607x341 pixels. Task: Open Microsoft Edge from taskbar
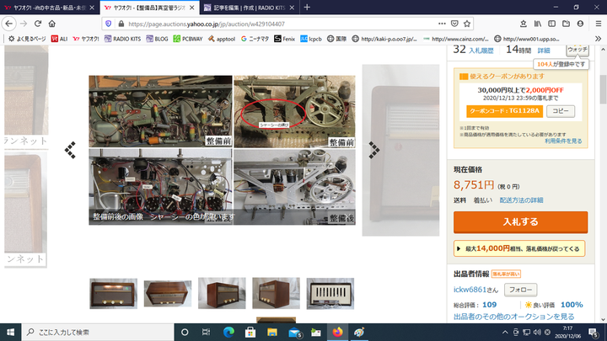pyautogui.click(x=228, y=332)
